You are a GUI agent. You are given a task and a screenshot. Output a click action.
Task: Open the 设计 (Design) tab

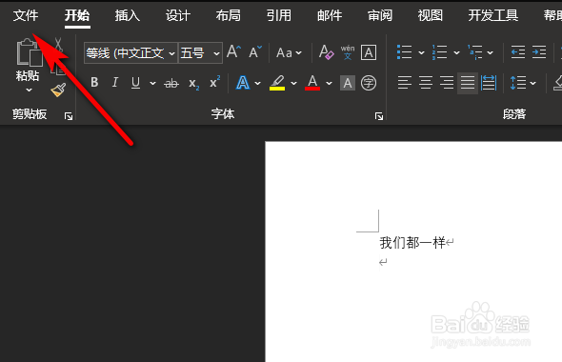point(178,15)
